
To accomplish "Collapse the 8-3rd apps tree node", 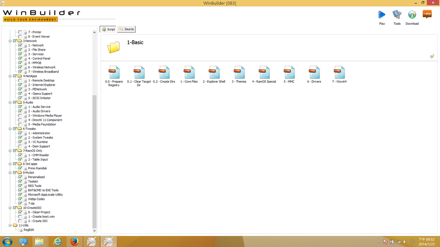I will pyautogui.click(x=10, y=164).
